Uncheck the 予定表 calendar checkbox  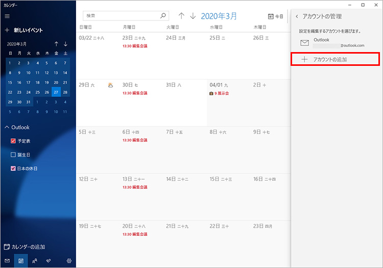tap(13, 141)
